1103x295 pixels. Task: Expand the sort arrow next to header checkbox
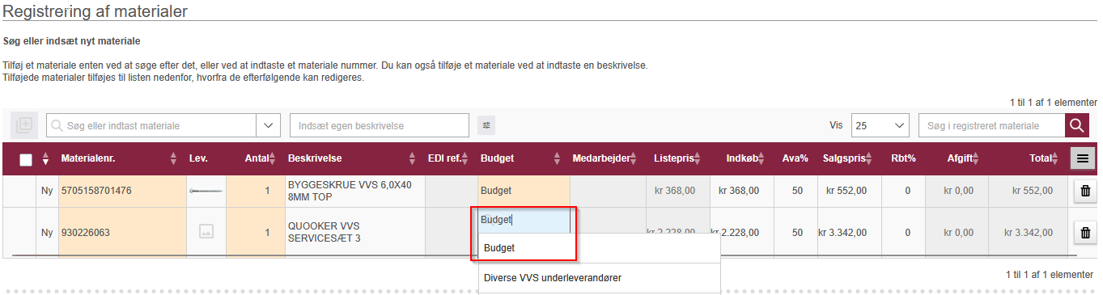(x=45, y=159)
